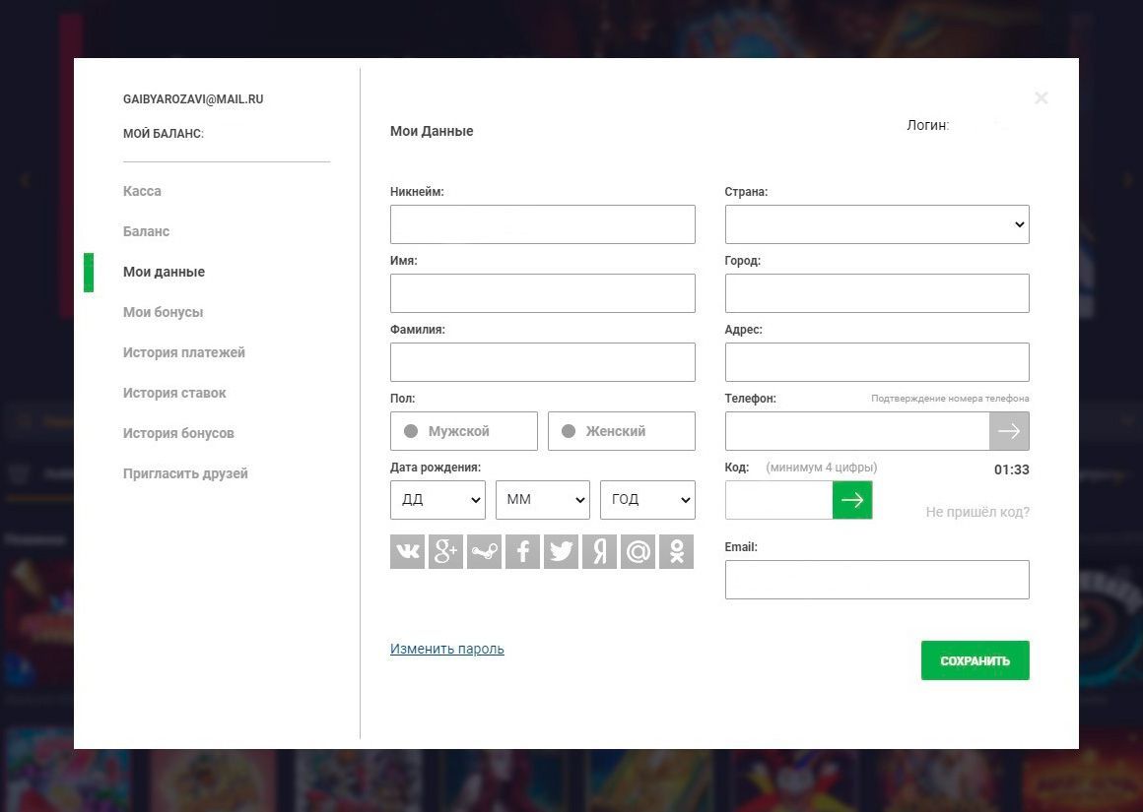The width and height of the screenshot is (1143, 812).
Task: Click the VK social network icon
Action: point(407,552)
